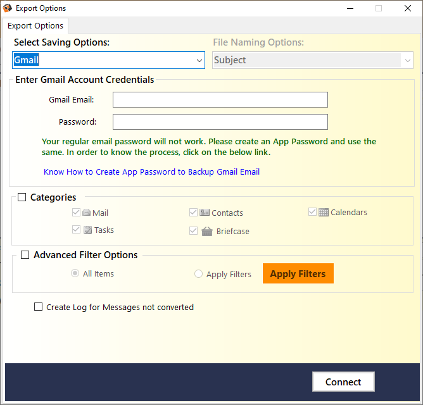The width and height of the screenshot is (423, 405).
Task: Click the Mail envelope icon
Action: pos(86,213)
